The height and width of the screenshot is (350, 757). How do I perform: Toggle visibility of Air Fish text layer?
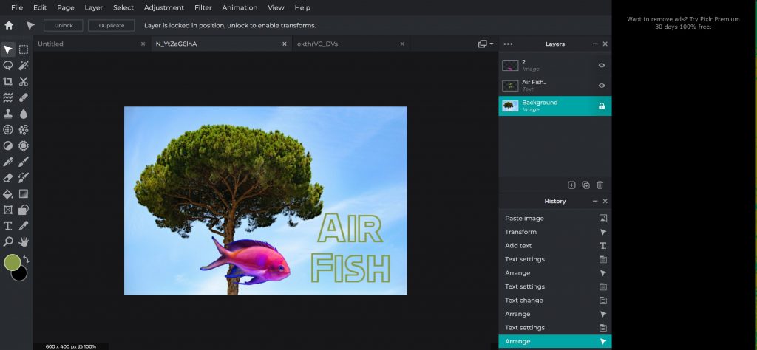coord(602,86)
